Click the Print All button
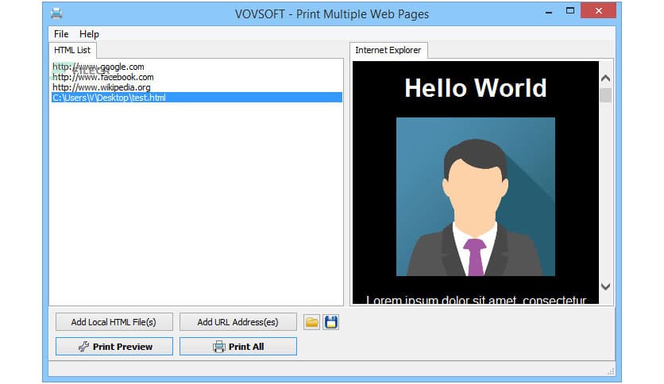The width and height of the screenshot is (664, 384). coord(238,347)
